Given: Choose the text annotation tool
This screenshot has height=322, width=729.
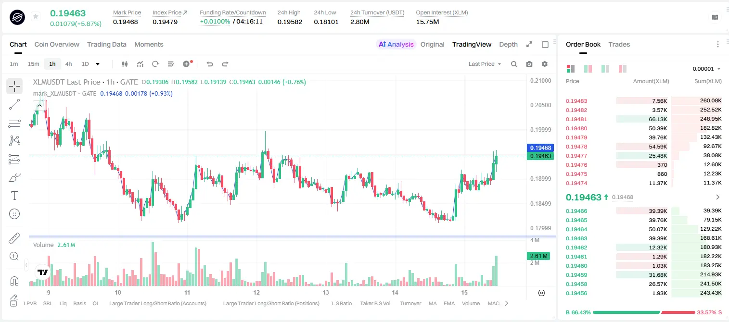Looking at the screenshot, I should [14, 196].
